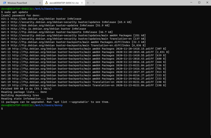Close the denn@DESKTOP-GVDIC1U tab
Viewport: 211px width, 138px height.
point(82,3)
